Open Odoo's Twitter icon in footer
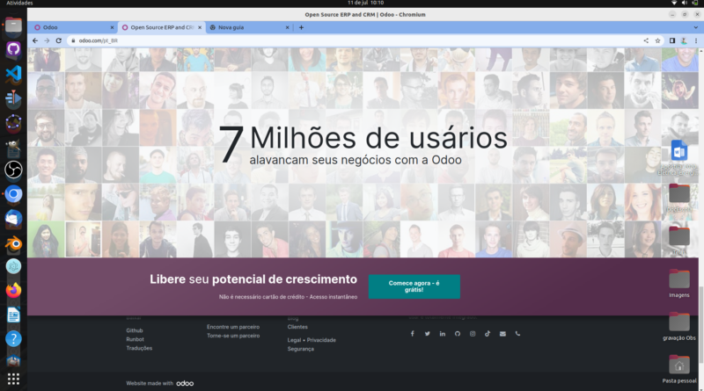704x391 pixels. 428,334
